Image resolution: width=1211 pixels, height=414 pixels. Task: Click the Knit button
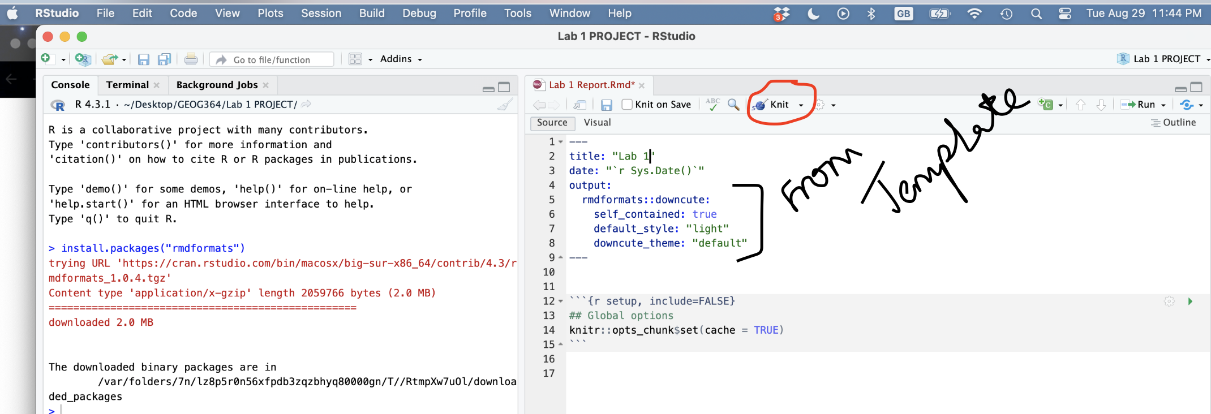click(772, 105)
